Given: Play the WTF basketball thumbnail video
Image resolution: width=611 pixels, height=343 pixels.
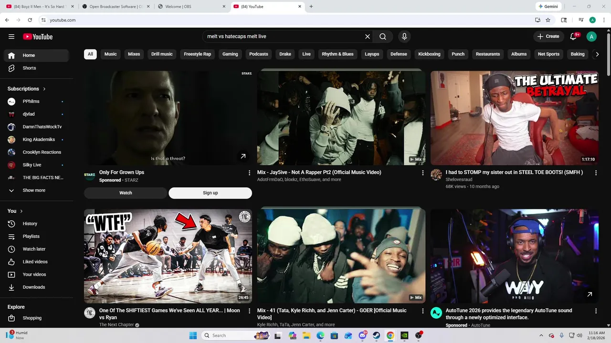Looking at the screenshot, I should click(168, 256).
